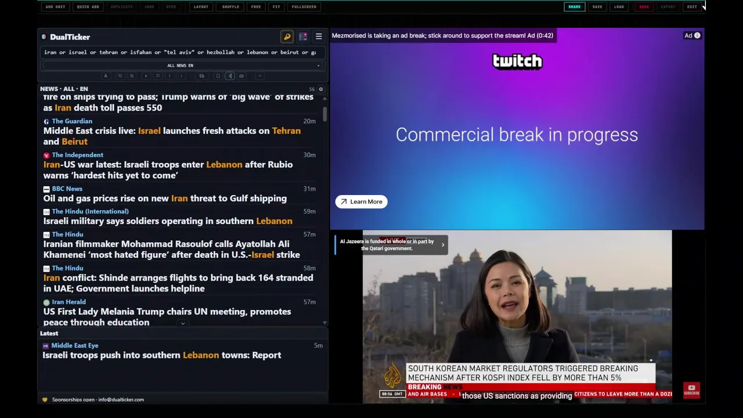Open Shinde arranges flights headline
This screenshot has height=418, width=743.
[x=178, y=283]
